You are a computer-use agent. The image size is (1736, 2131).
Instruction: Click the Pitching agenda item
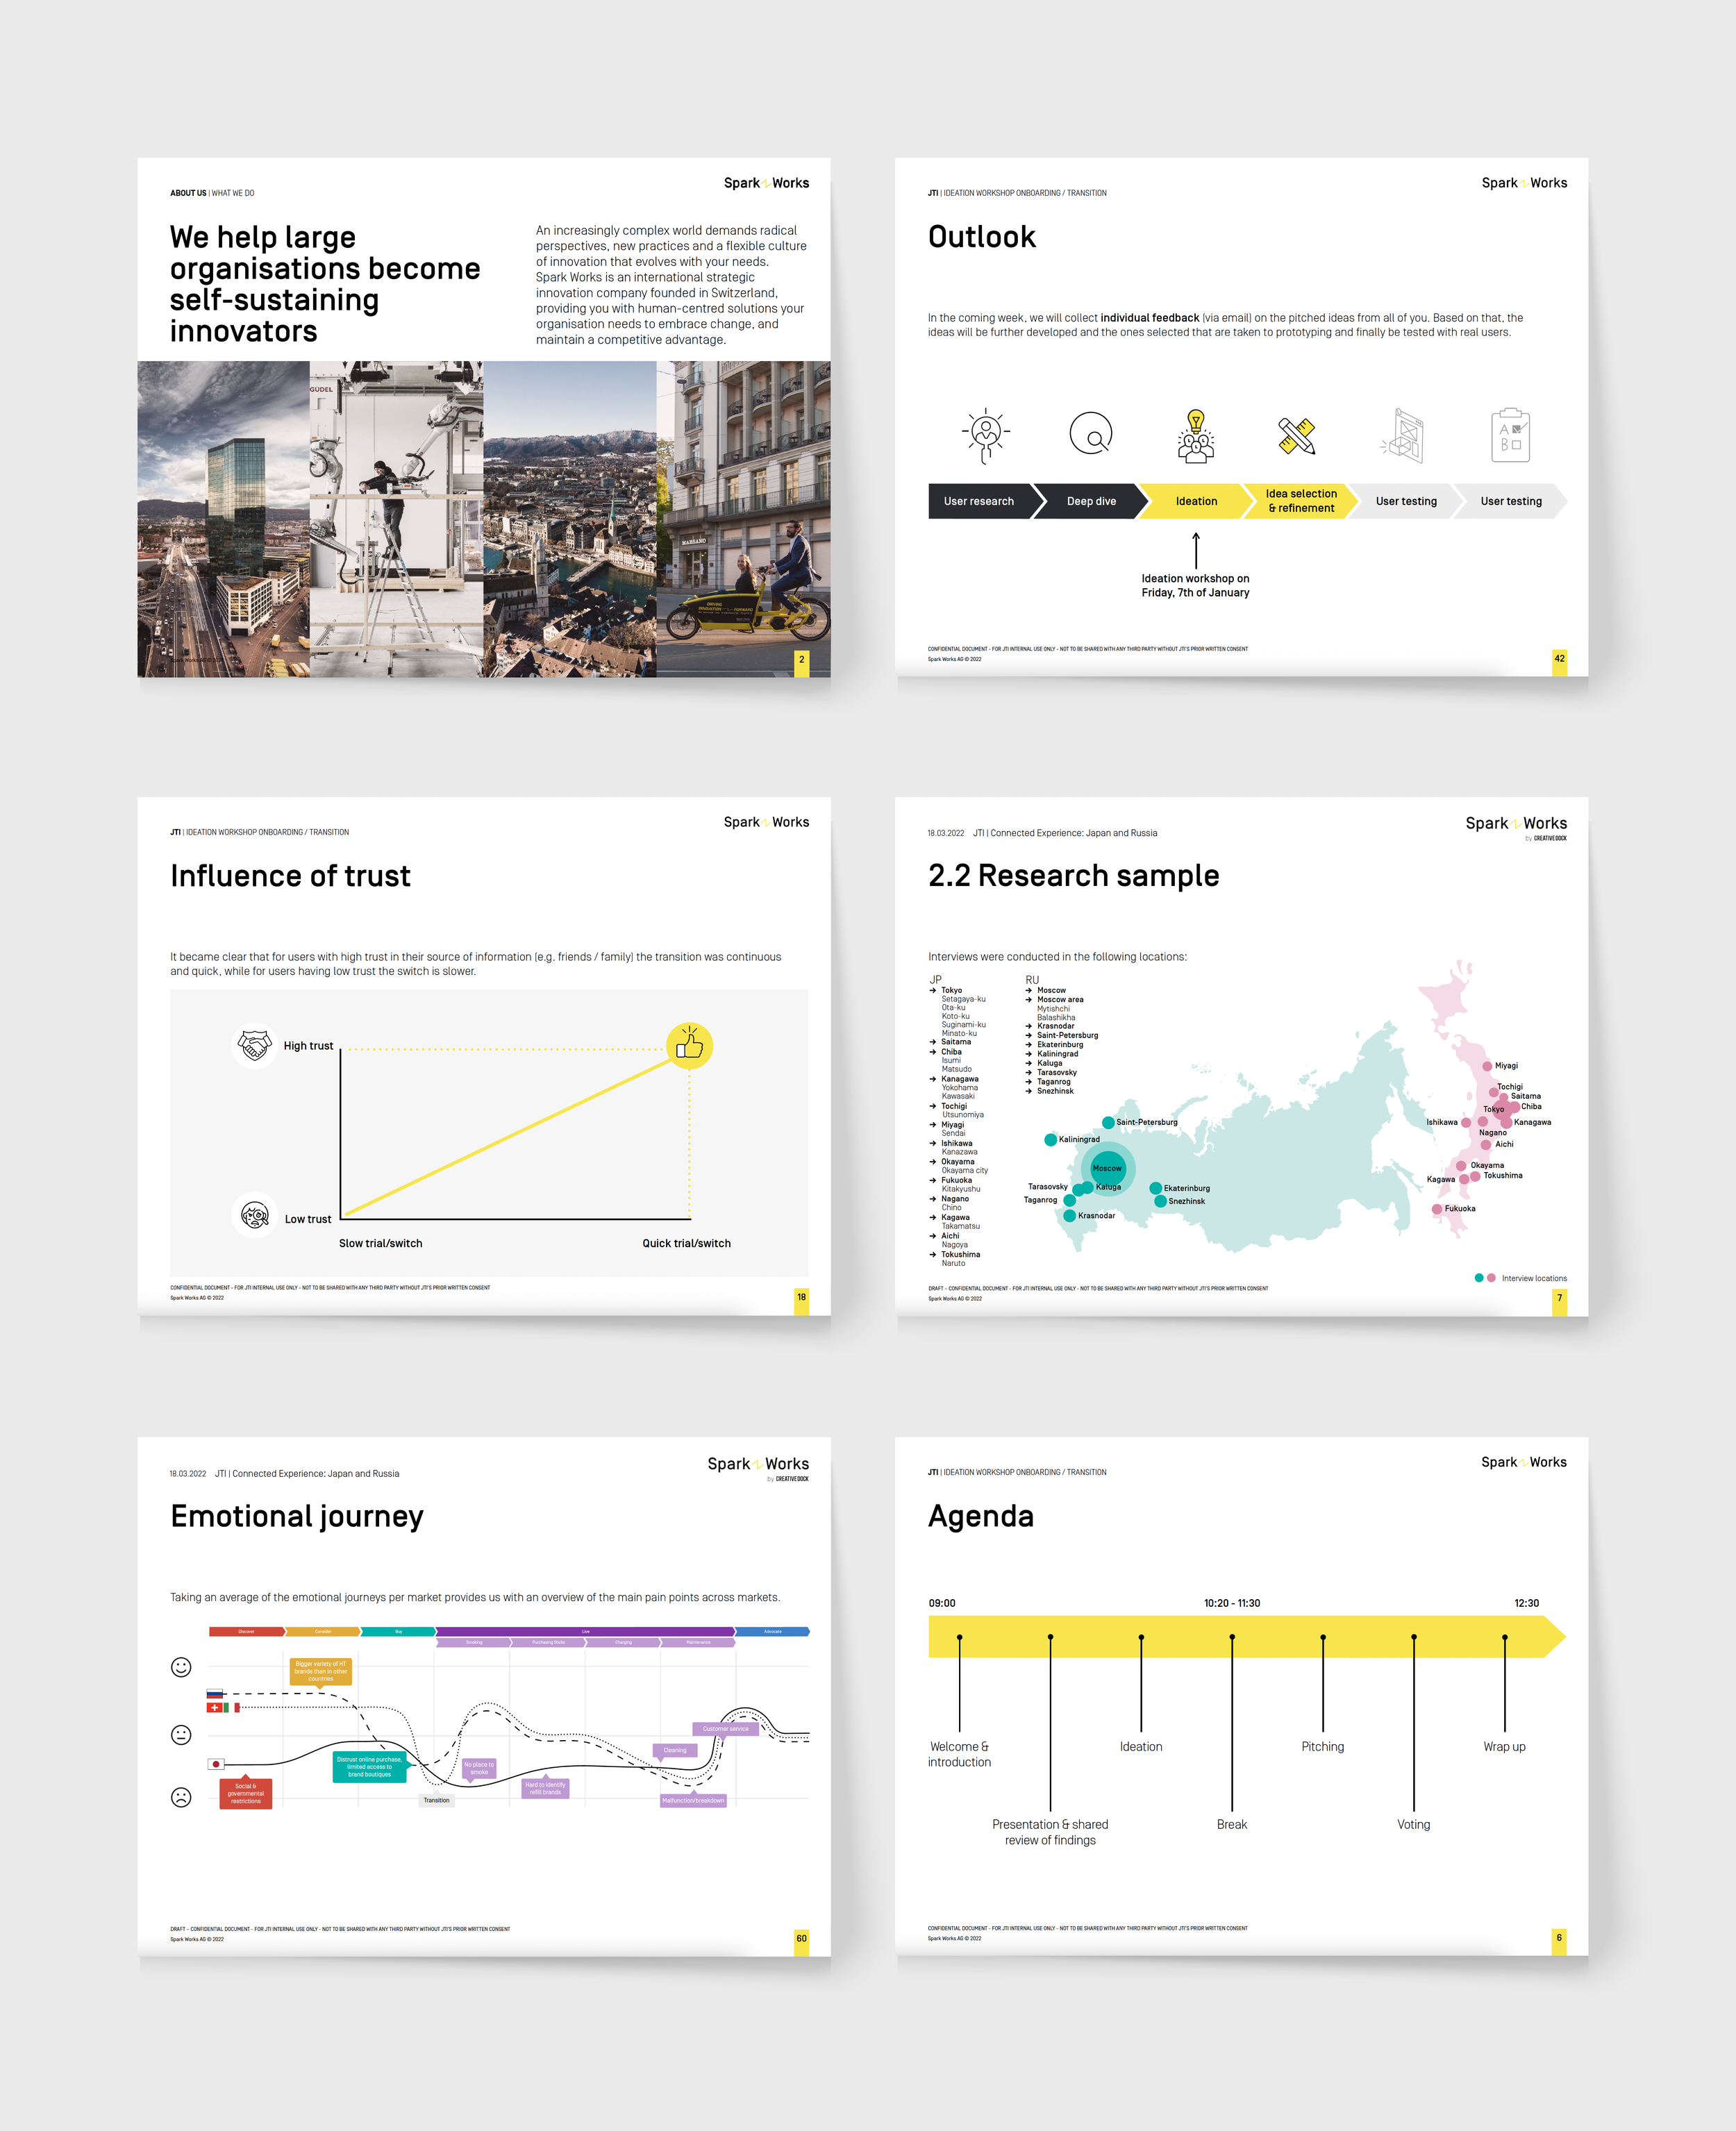[1322, 1746]
